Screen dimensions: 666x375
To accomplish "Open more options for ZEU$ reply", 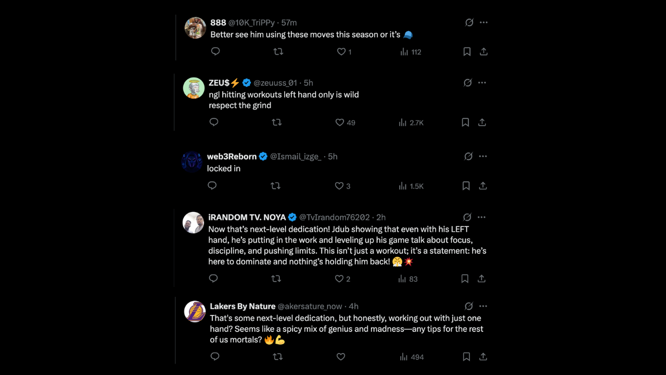I will (482, 83).
